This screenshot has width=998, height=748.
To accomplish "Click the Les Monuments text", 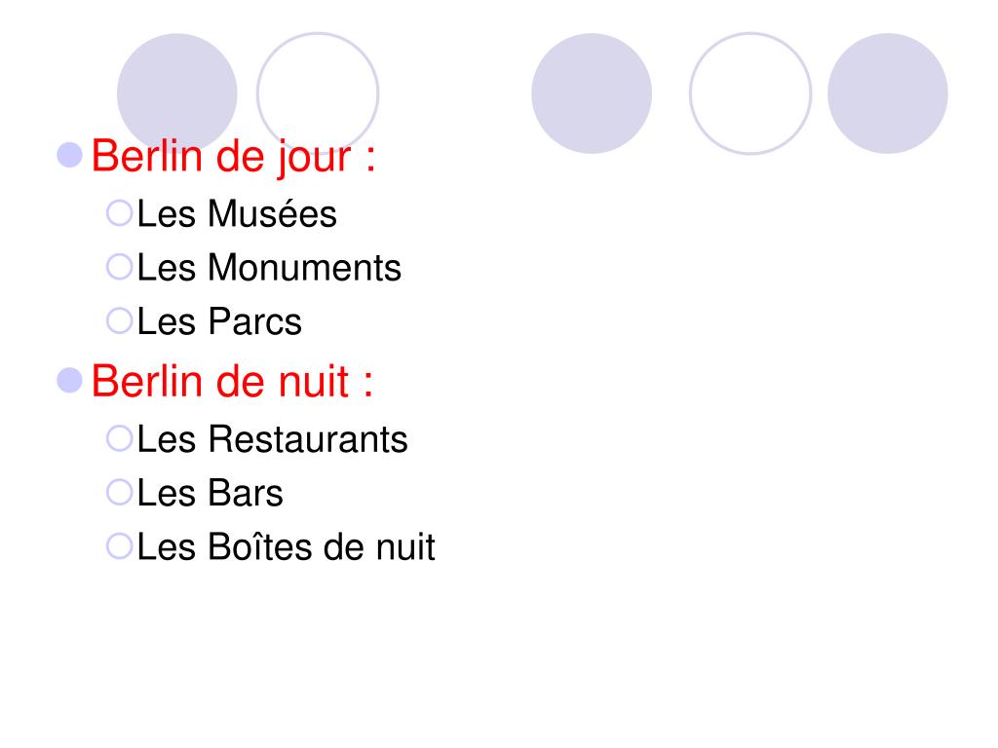I will click(x=269, y=267).
